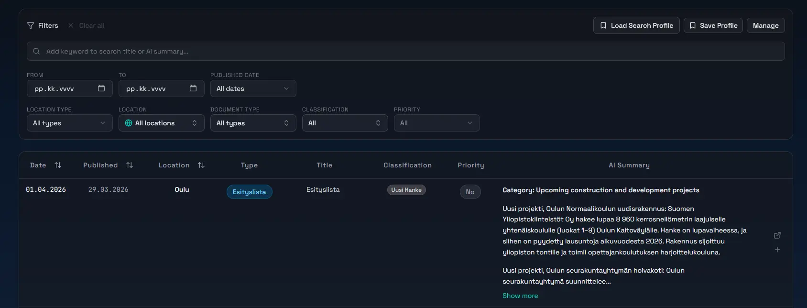Open the calendar picker in To field
This screenshot has width=807, height=308.
pyautogui.click(x=193, y=88)
